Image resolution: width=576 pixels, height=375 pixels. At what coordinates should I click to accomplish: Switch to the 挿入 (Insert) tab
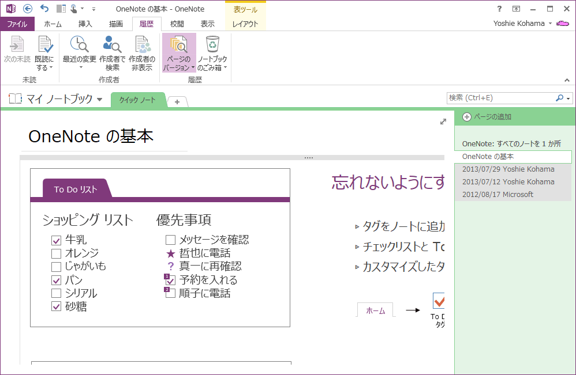pyautogui.click(x=85, y=24)
